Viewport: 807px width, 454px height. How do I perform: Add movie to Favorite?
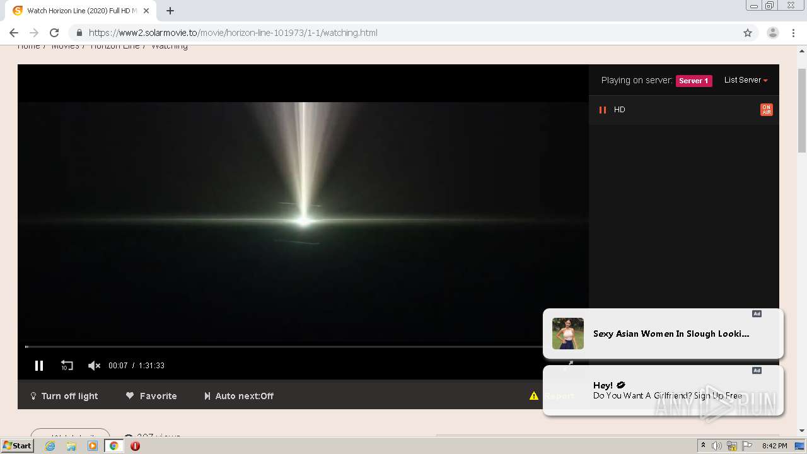(151, 396)
